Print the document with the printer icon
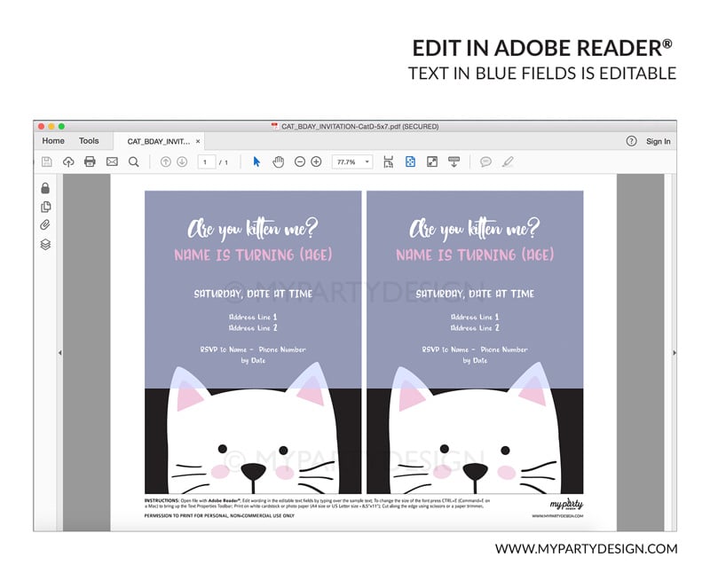 (90, 161)
